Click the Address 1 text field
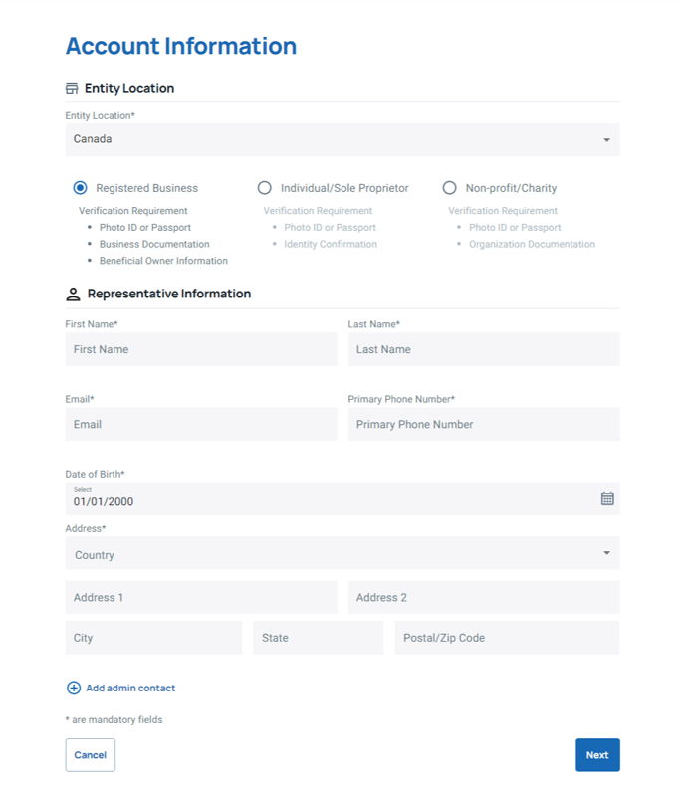Screen dimensions: 685x789 click(201, 597)
